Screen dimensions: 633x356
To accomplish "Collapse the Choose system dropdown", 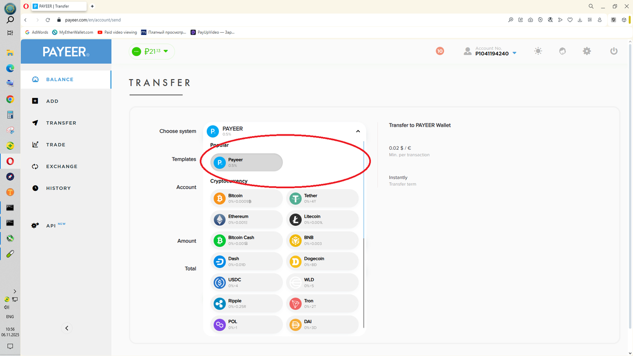I will pos(358,131).
